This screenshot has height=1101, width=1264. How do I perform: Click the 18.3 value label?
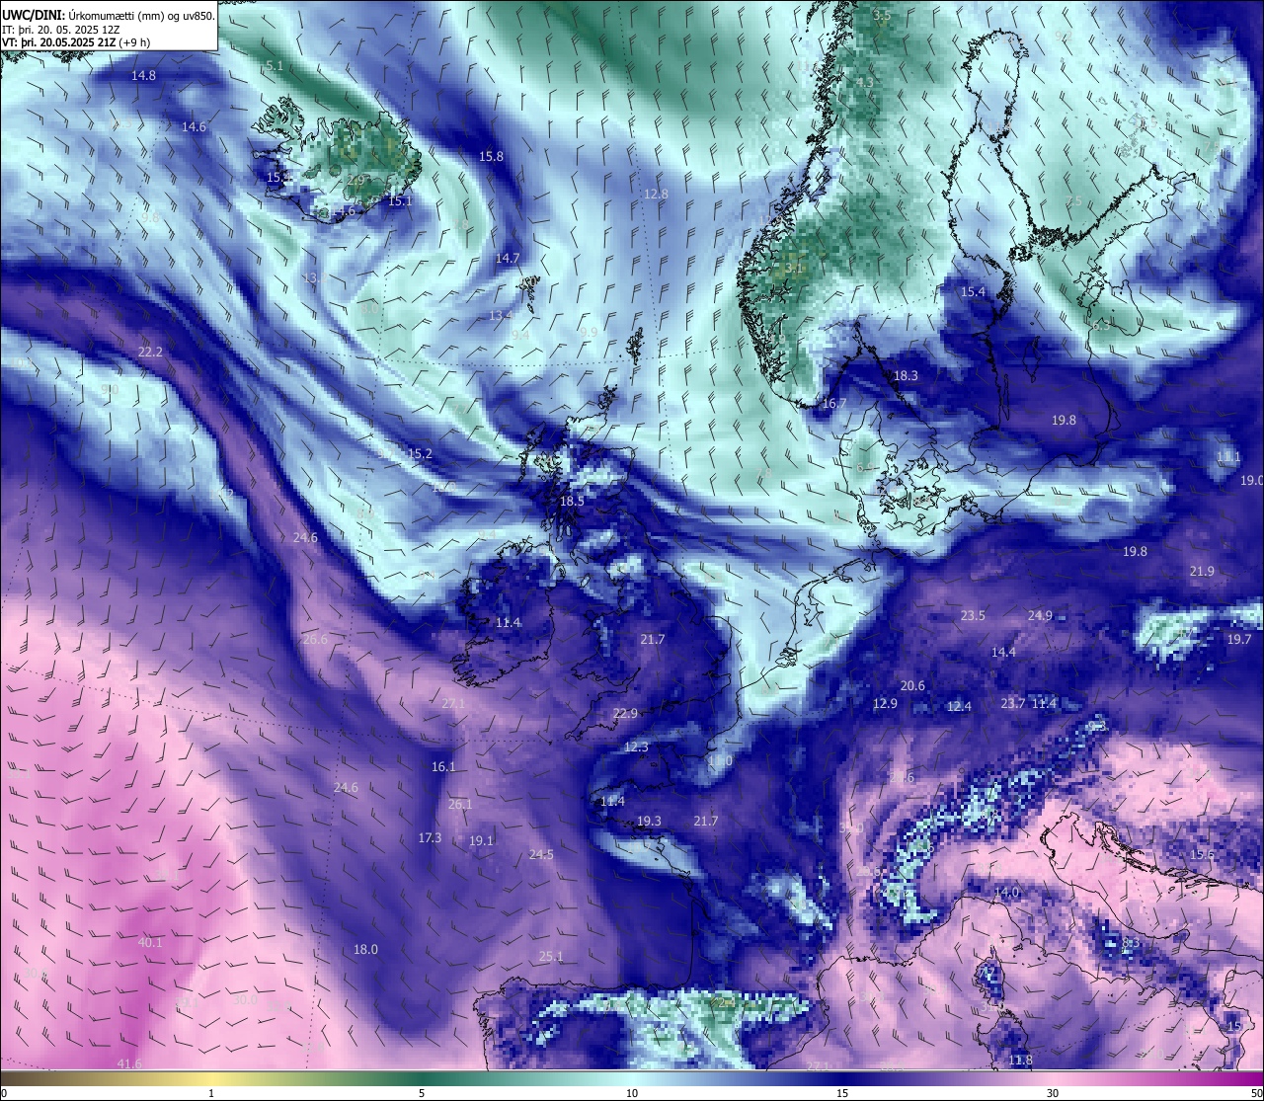(906, 375)
